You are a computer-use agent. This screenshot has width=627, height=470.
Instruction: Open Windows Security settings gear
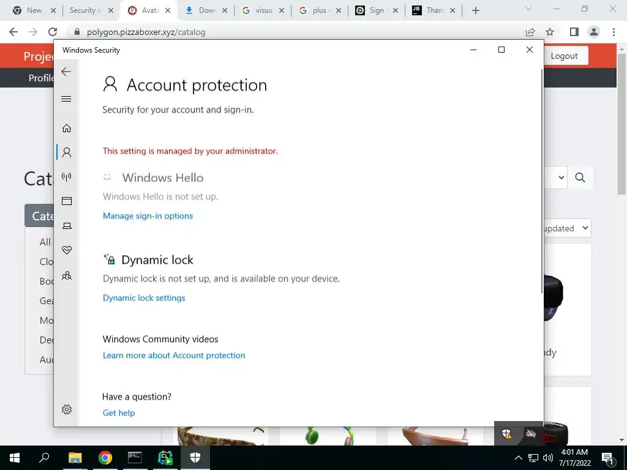(x=67, y=409)
